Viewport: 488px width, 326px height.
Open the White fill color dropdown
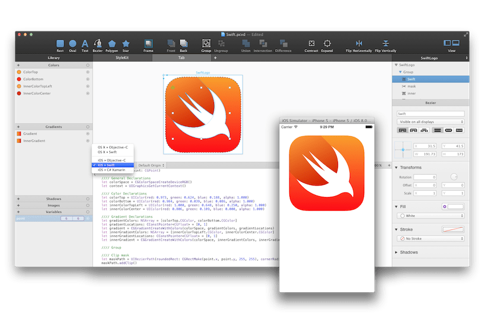[430, 216]
